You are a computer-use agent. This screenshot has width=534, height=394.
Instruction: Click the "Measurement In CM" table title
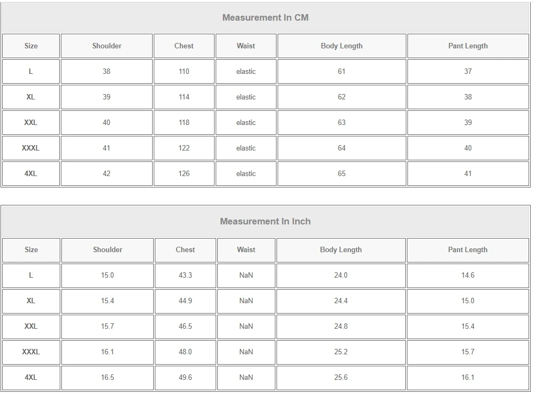click(x=265, y=17)
